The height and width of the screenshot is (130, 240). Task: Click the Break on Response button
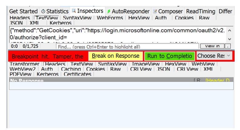(116, 56)
